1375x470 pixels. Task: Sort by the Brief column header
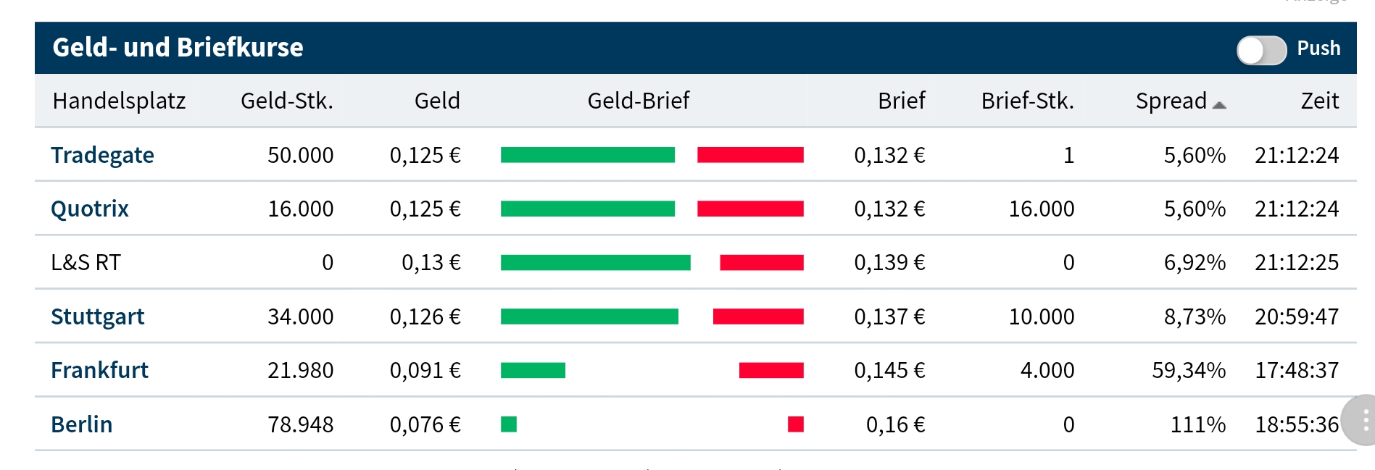pyautogui.click(x=901, y=101)
